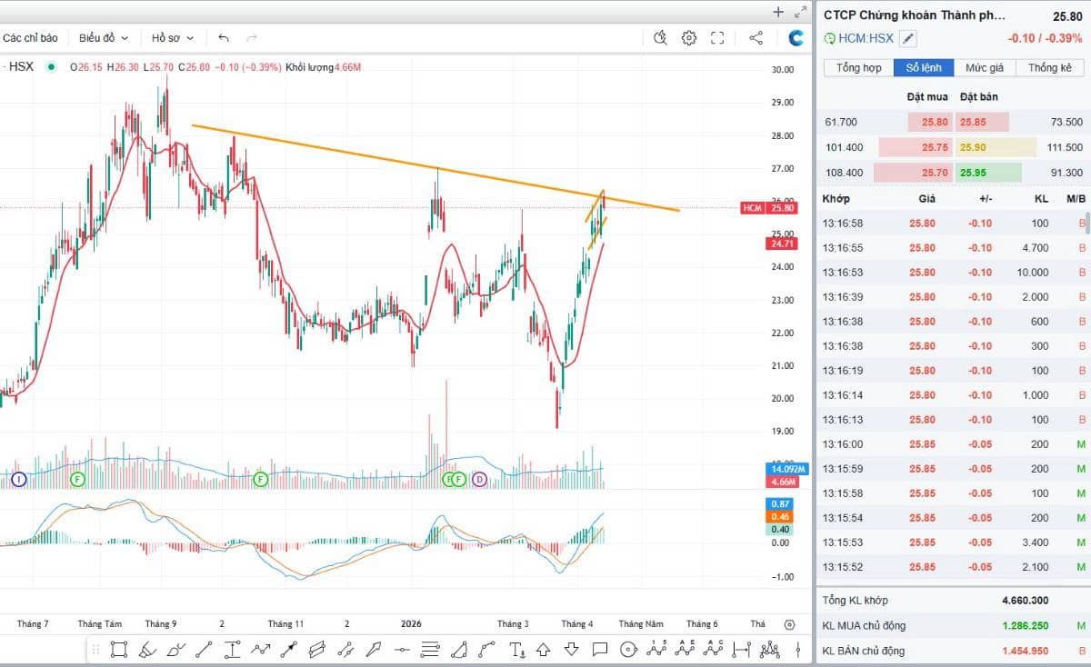The width and height of the screenshot is (1091, 667).
Task: Select the trend line drawing tool
Action: coord(204,649)
